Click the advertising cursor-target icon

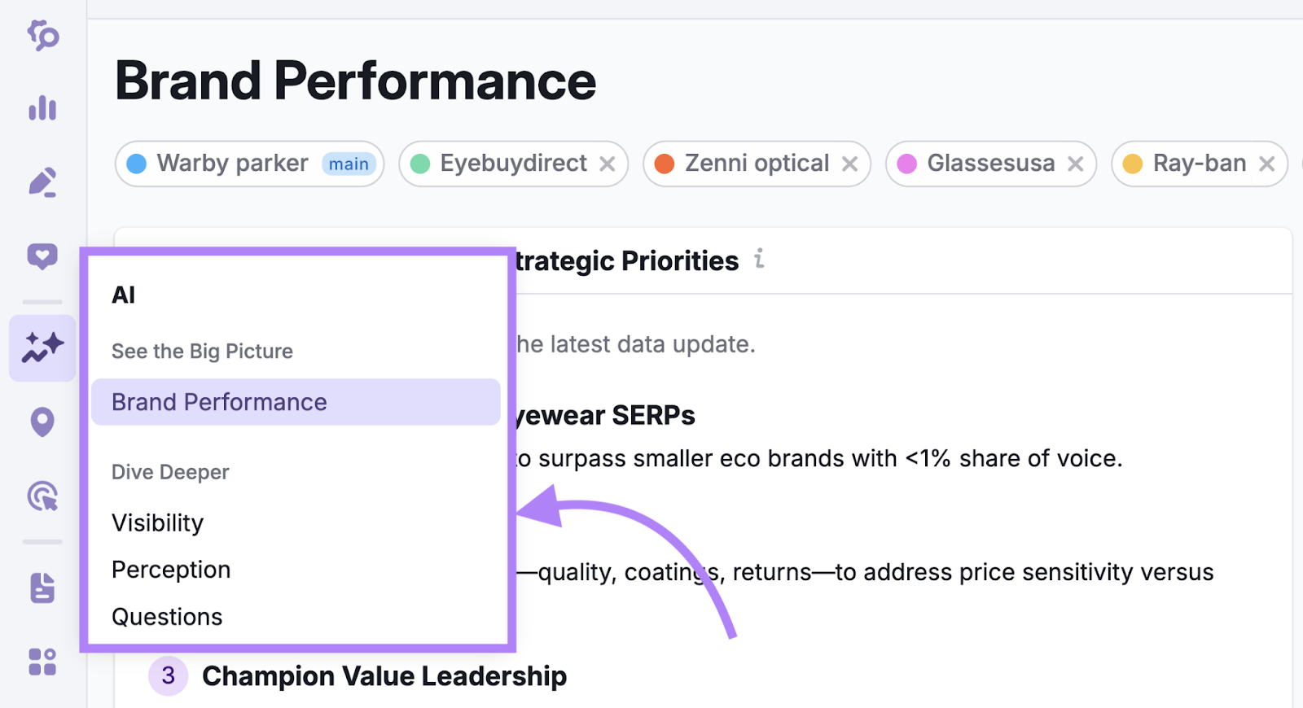(42, 496)
